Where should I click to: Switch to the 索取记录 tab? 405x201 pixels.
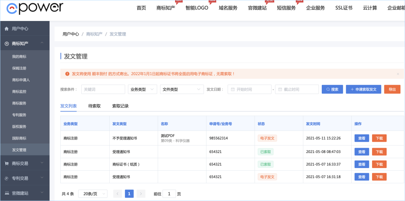(120, 106)
